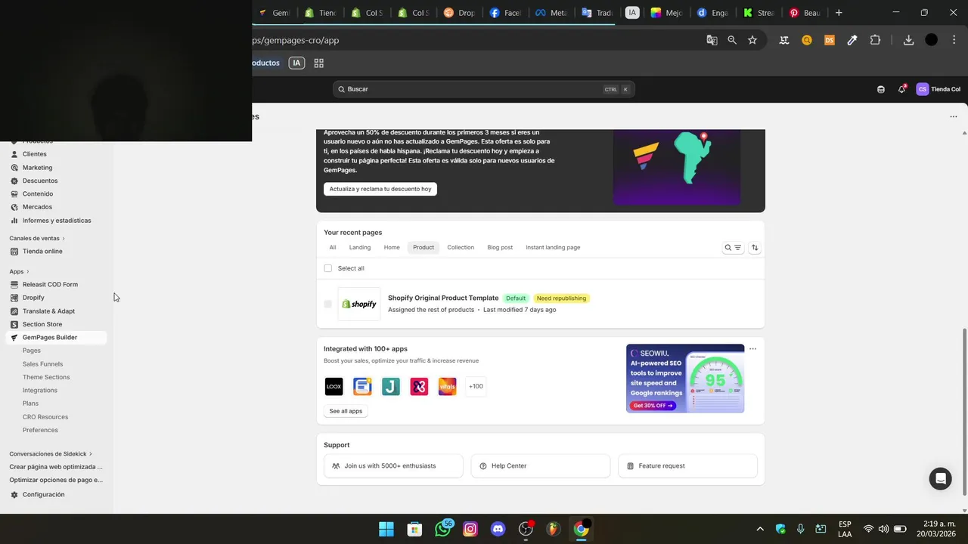Open Discord from the taskbar
Image resolution: width=968 pixels, height=544 pixels.
(x=498, y=529)
